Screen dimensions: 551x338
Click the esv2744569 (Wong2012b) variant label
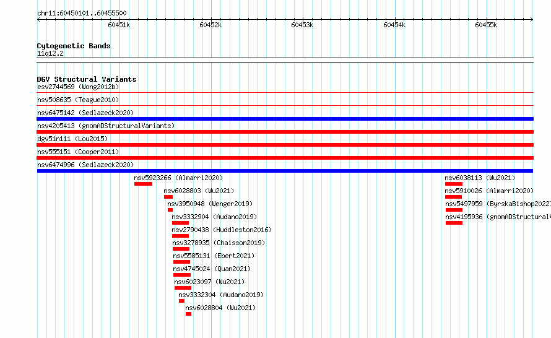click(78, 87)
